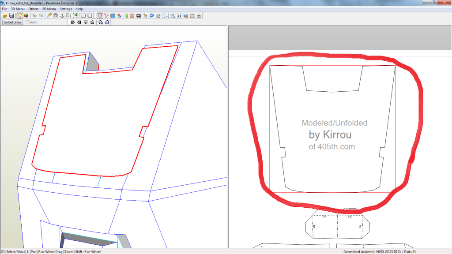This screenshot has height=254, width=452.
Task: Click the page icon labeled with letters
Action: 179,15
